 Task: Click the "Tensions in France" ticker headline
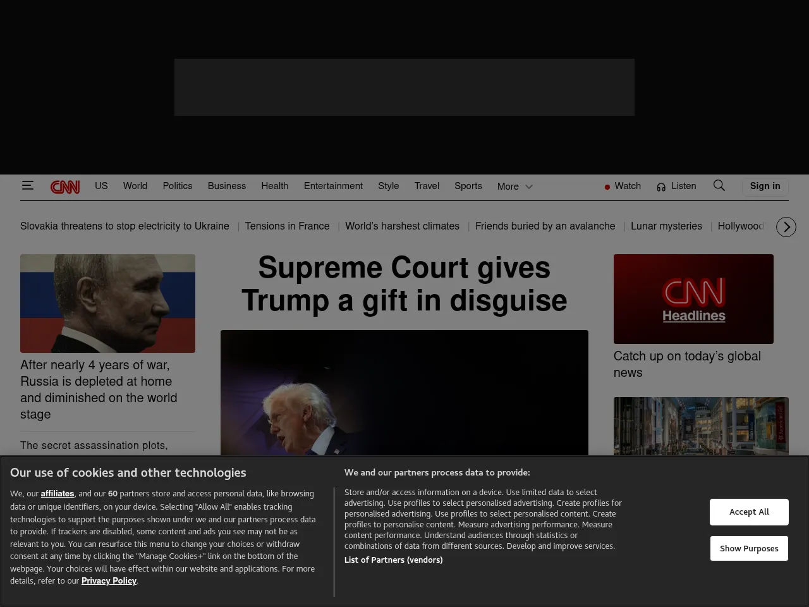pos(287,226)
